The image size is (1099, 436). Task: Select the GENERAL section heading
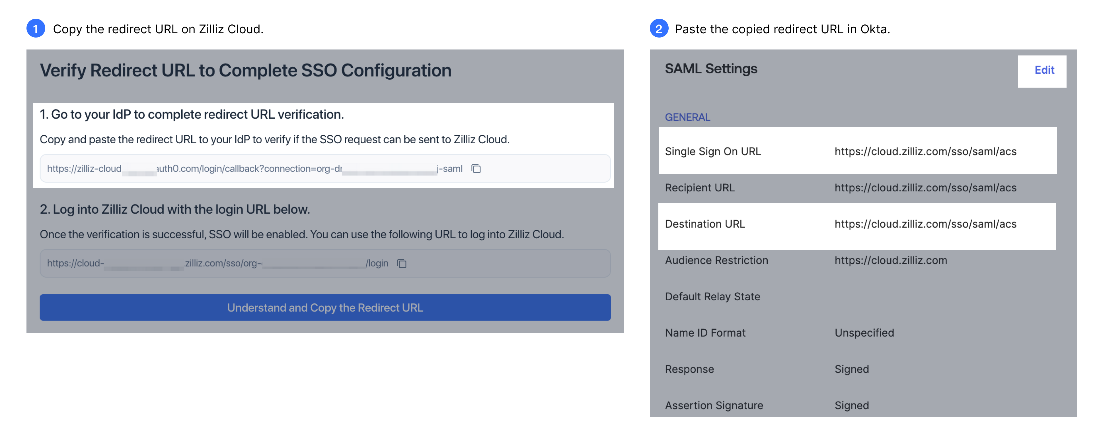[x=687, y=117]
